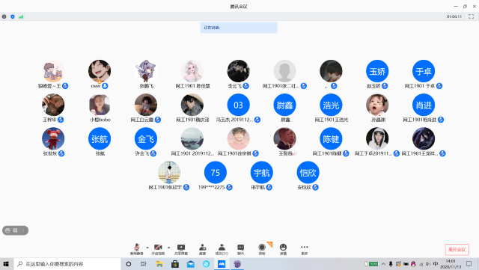Click the 正在讲话 speaking indicator bar
Image resolution: width=479 pixels, height=270 pixels.
click(x=239, y=28)
